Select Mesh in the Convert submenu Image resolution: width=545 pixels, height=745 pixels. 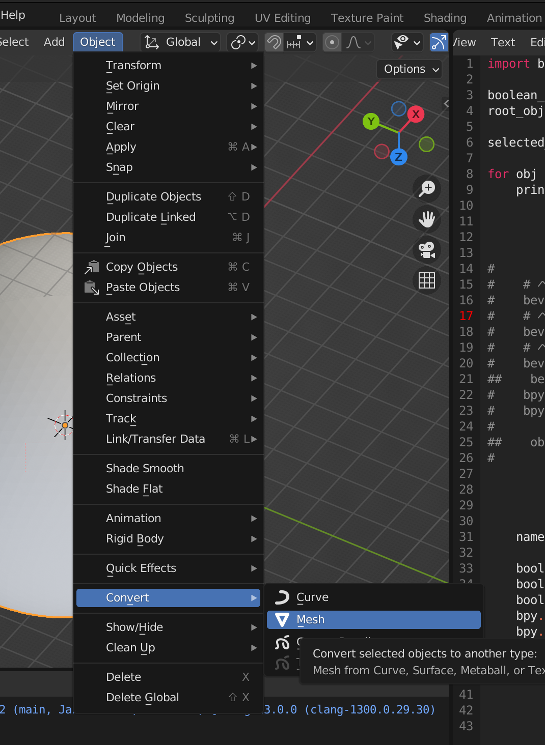[373, 620]
